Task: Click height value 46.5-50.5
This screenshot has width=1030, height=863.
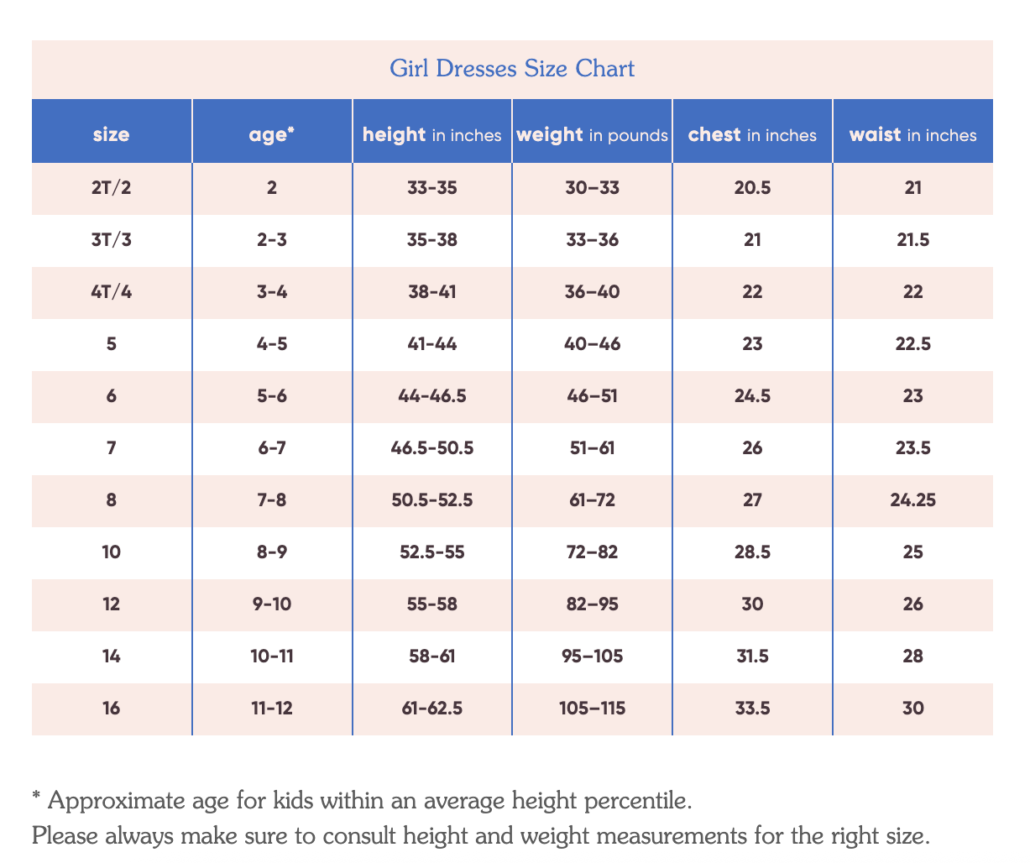Action: [432, 448]
